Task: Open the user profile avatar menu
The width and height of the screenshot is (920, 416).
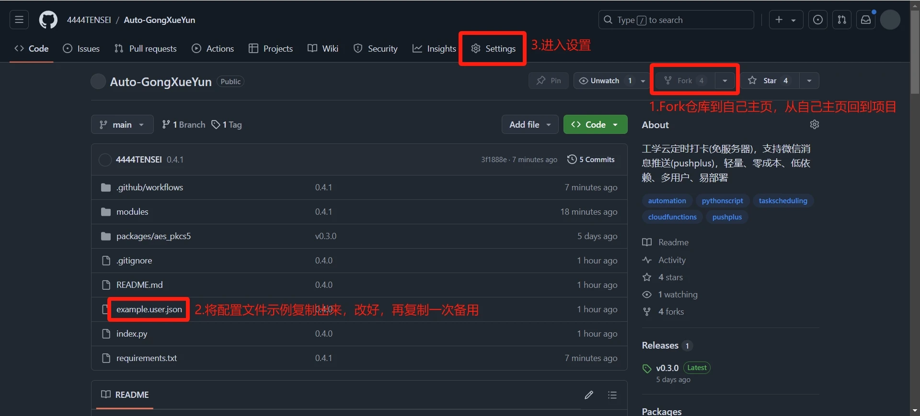Action: [x=890, y=20]
